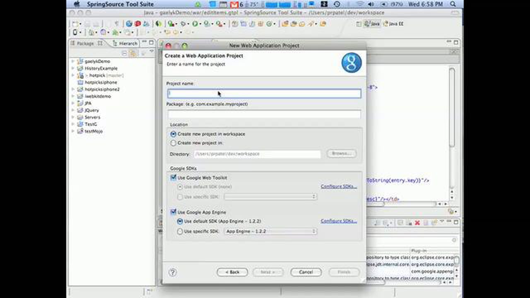
Task: Expand the Servers tree item
Action: [74, 117]
